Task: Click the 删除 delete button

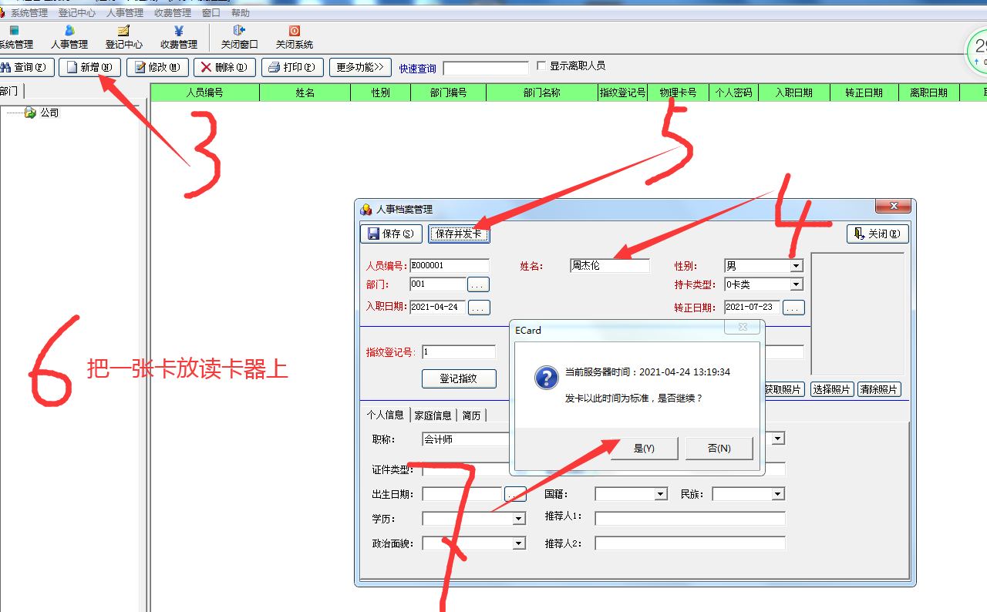Action: click(x=224, y=67)
